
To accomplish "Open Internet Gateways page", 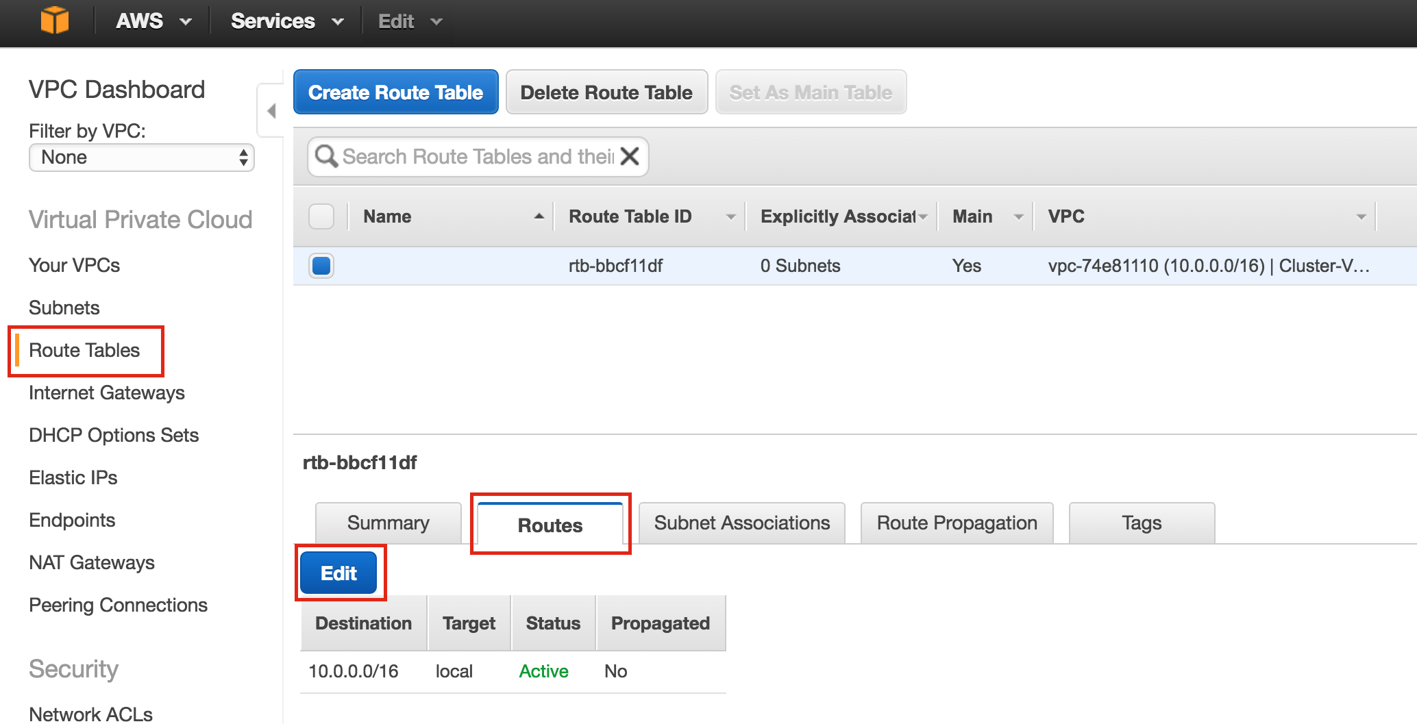I will pos(107,392).
